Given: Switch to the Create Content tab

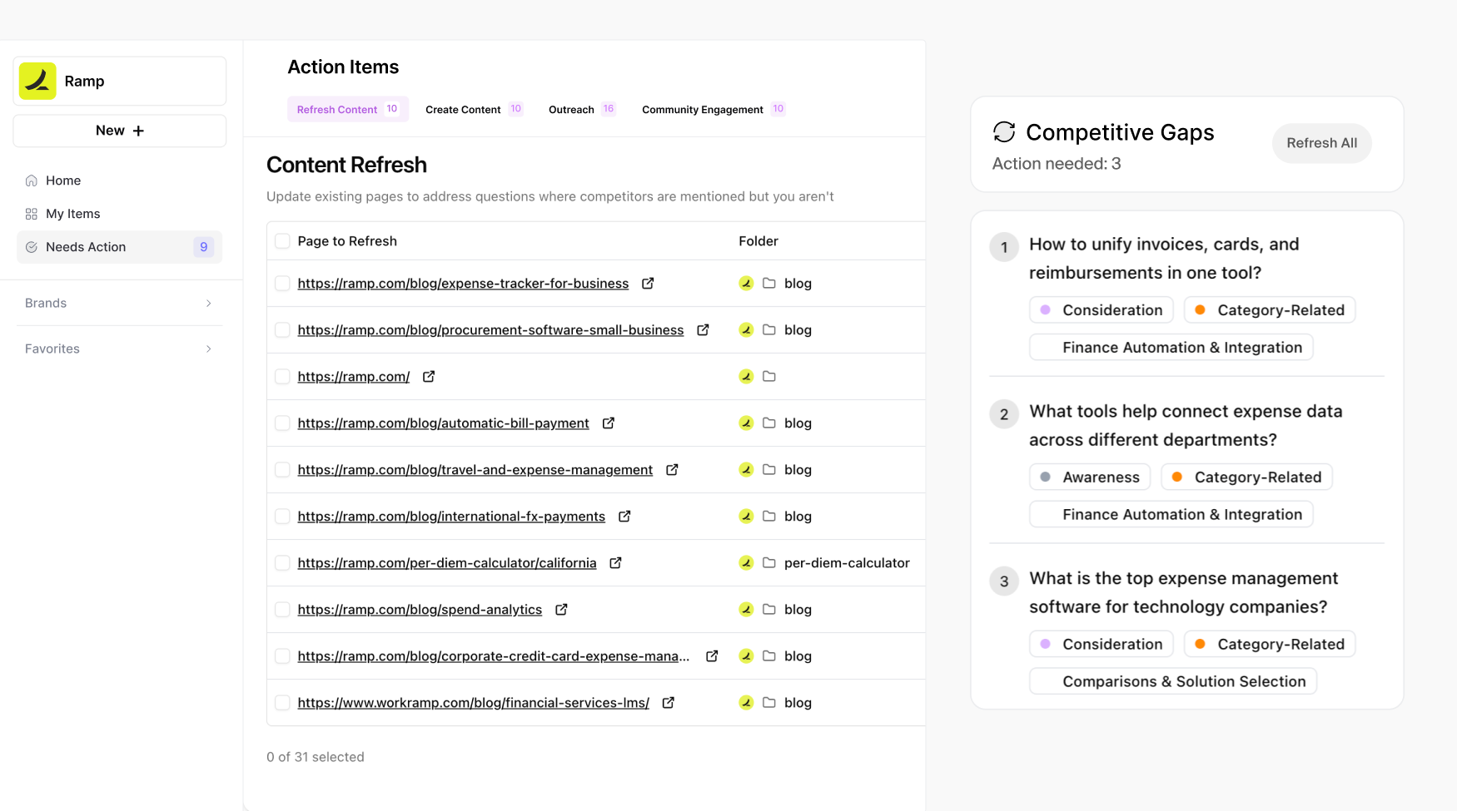Looking at the screenshot, I should tap(473, 109).
